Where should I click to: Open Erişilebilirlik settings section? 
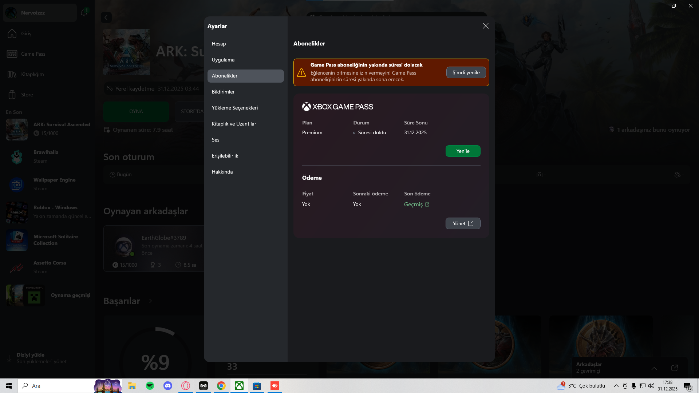click(x=246, y=156)
